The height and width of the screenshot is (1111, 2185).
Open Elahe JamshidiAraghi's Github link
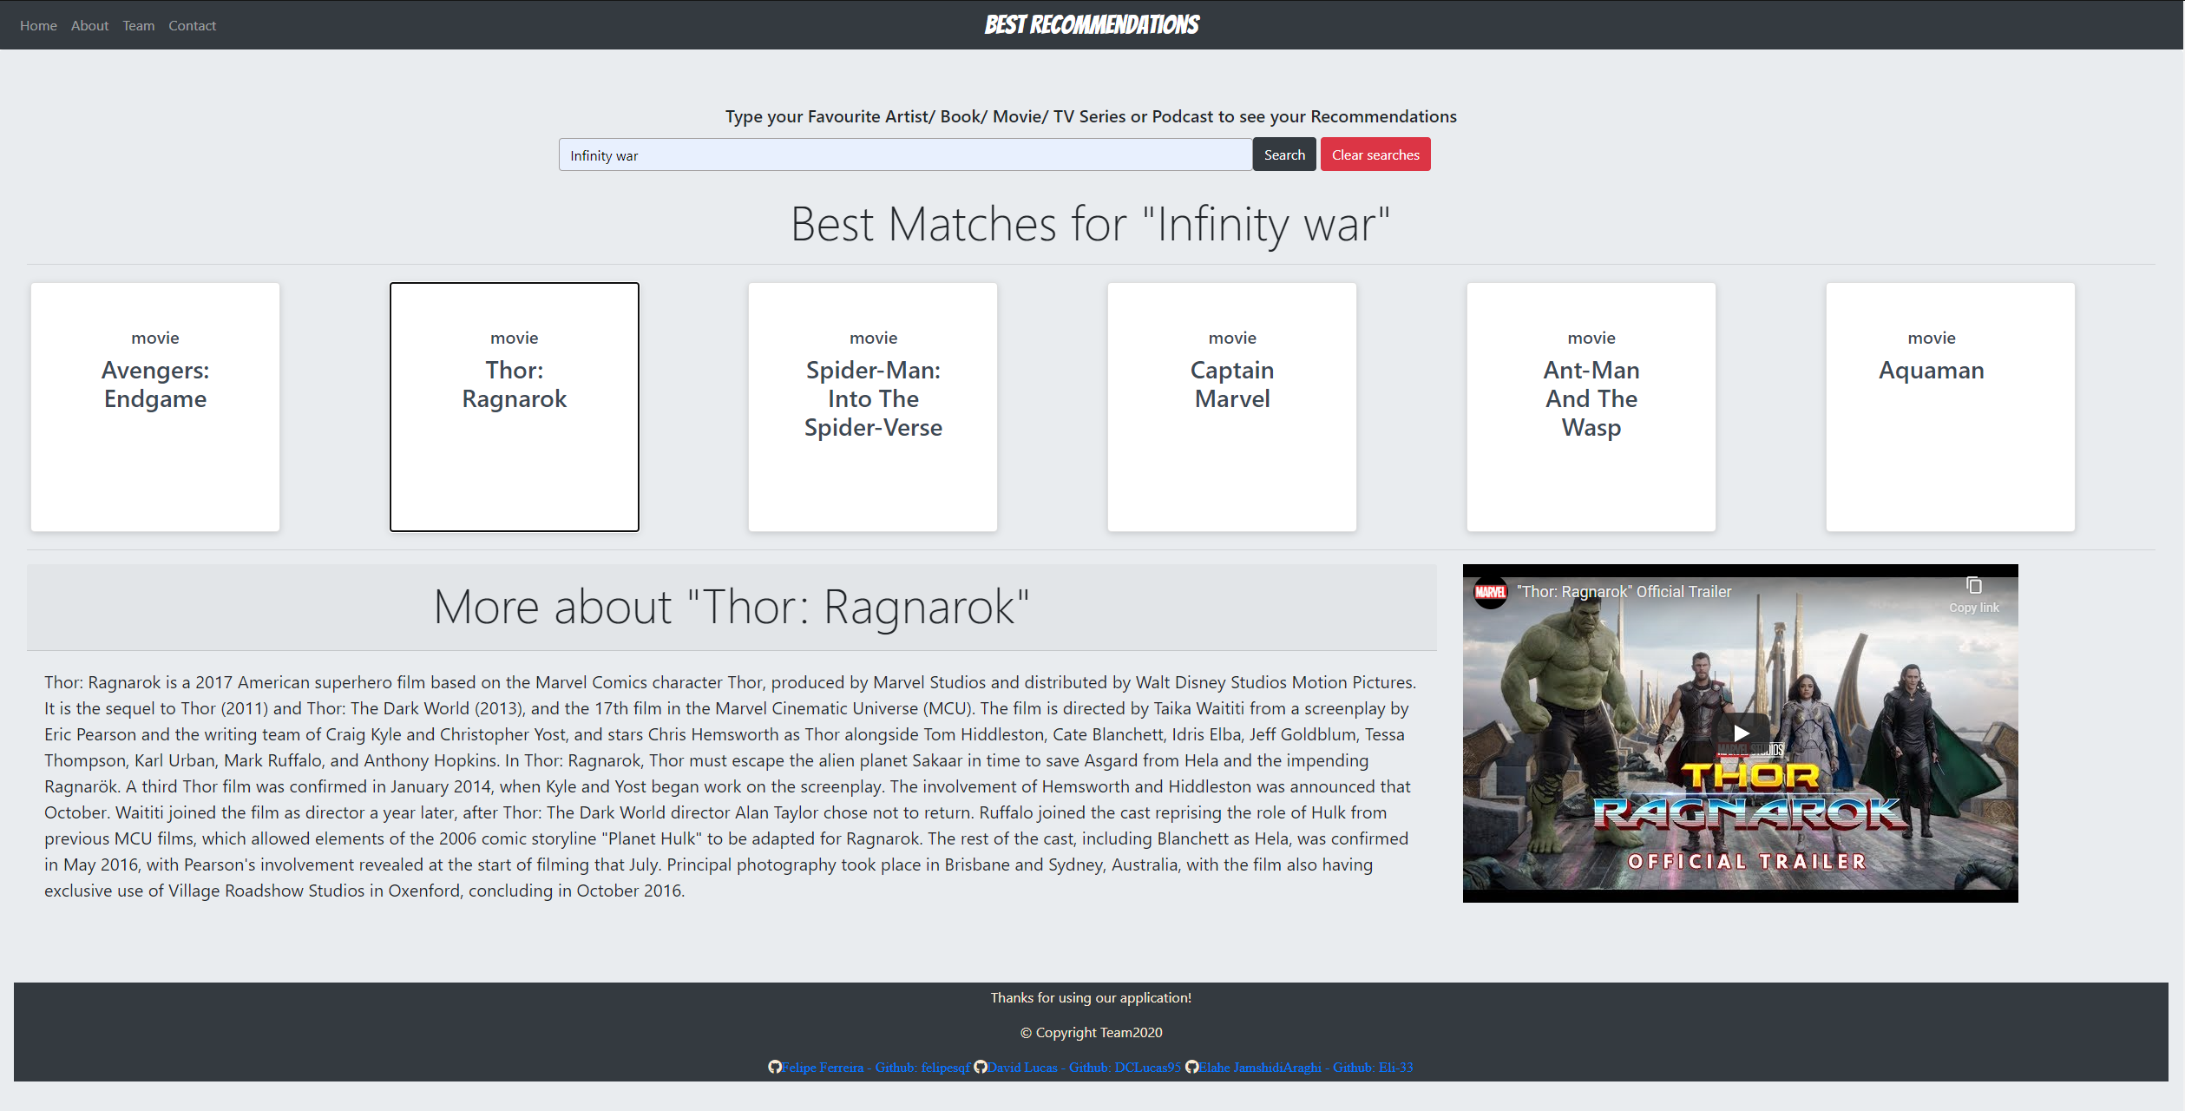point(1306,1068)
